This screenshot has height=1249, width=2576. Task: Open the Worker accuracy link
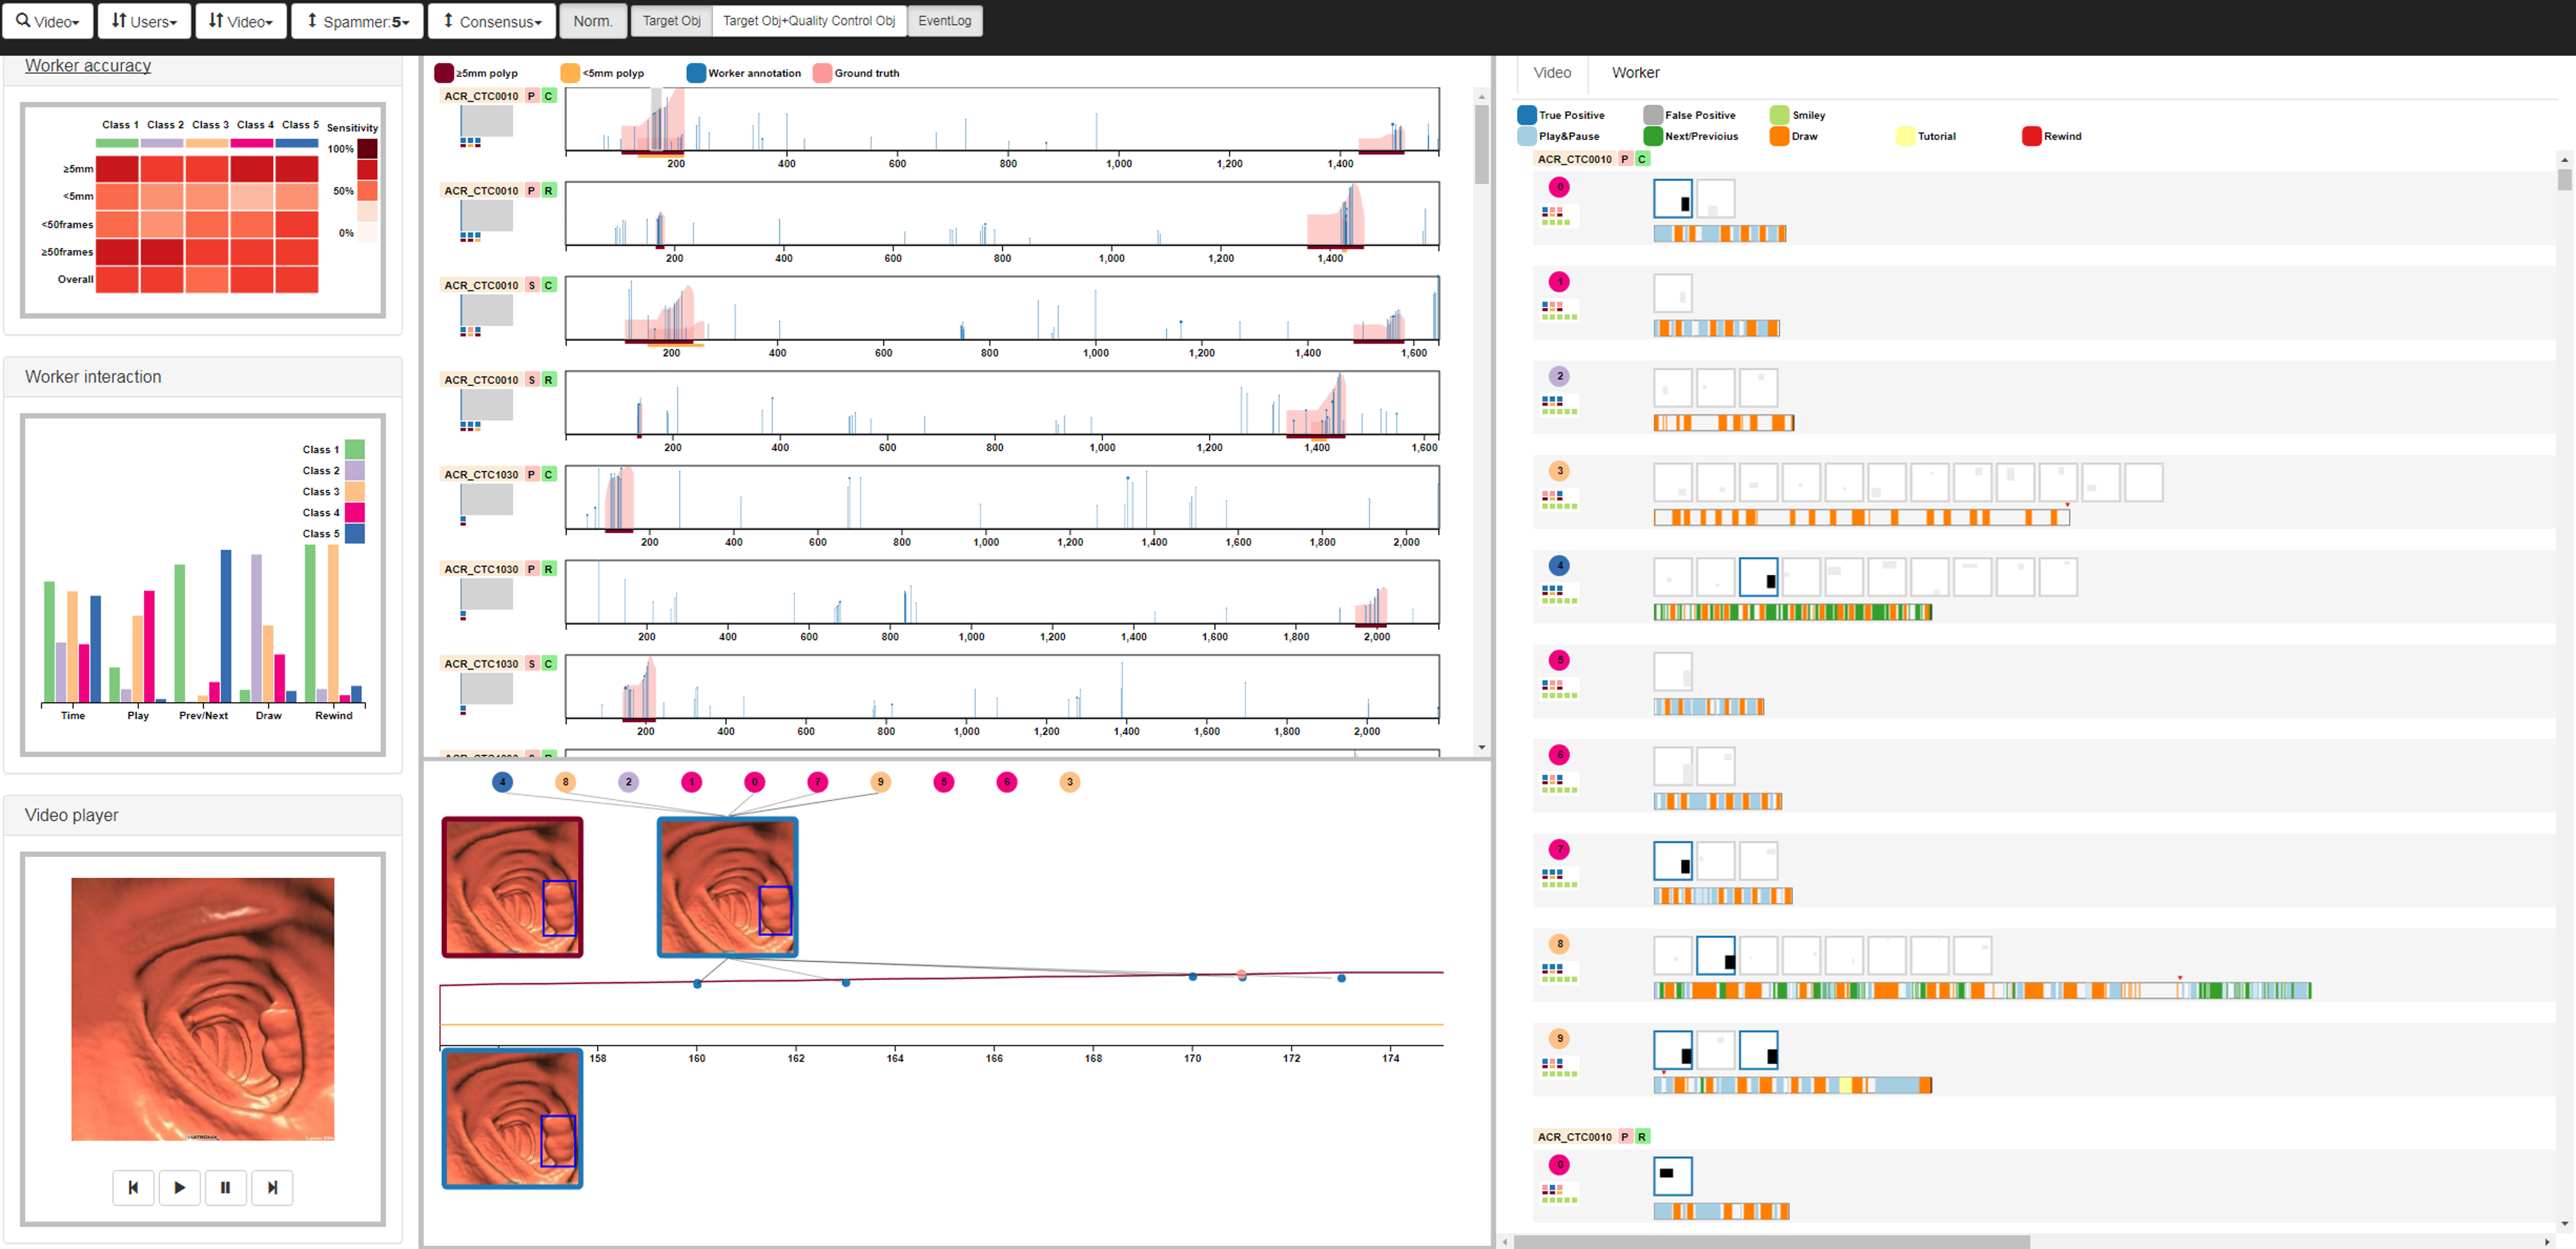coord(88,66)
